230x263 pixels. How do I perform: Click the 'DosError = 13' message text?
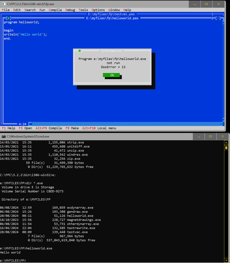point(113,67)
